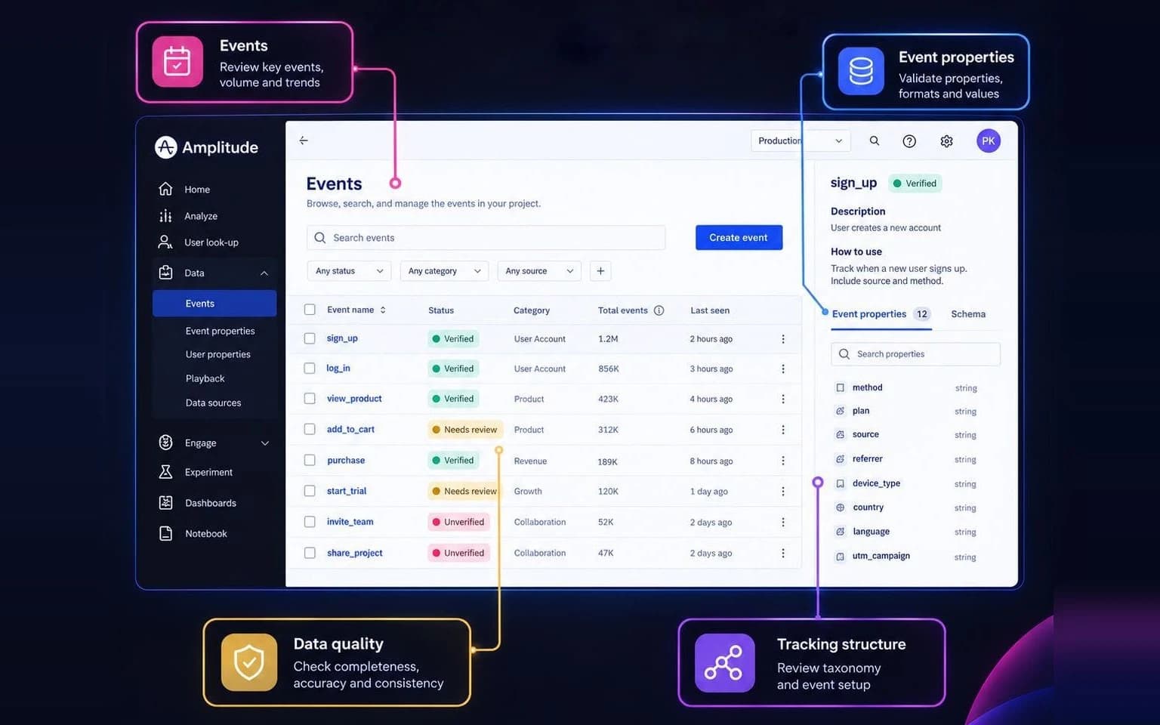1160x725 pixels.
Task: Check the log_in row checkbox
Action: tap(310, 369)
